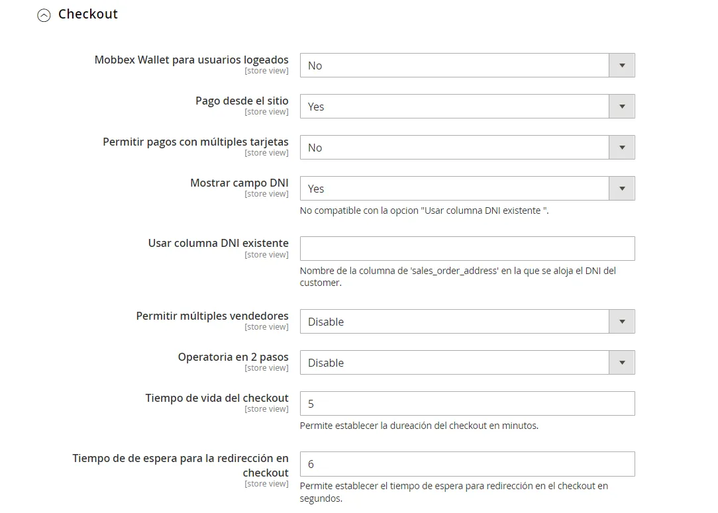Viewport: 718px width, 513px height.
Task: Click arrow of Operatoria en 2 pasos select
Action: pyautogui.click(x=622, y=363)
